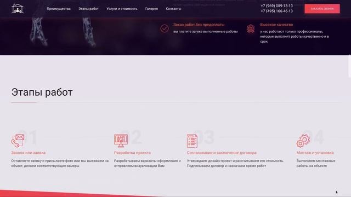Select the Галерея navigation item
The height and width of the screenshot is (197, 351).
[x=151, y=9]
